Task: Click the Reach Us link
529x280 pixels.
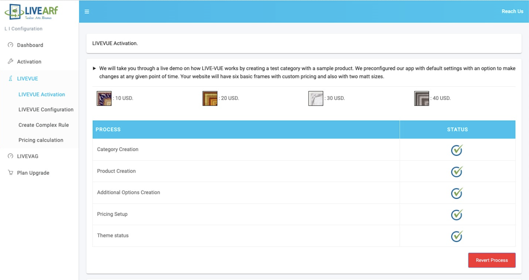Action: (x=512, y=11)
